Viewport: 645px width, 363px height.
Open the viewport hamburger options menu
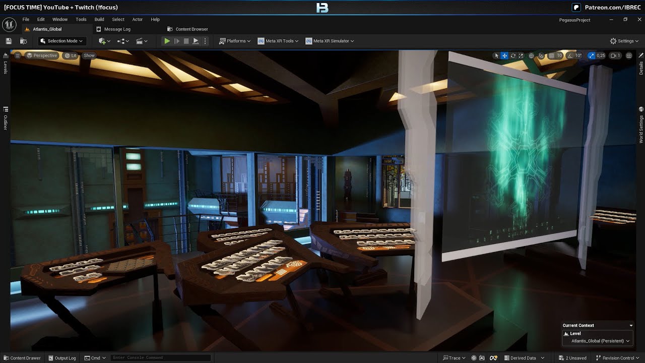click(x=18, y=55)
